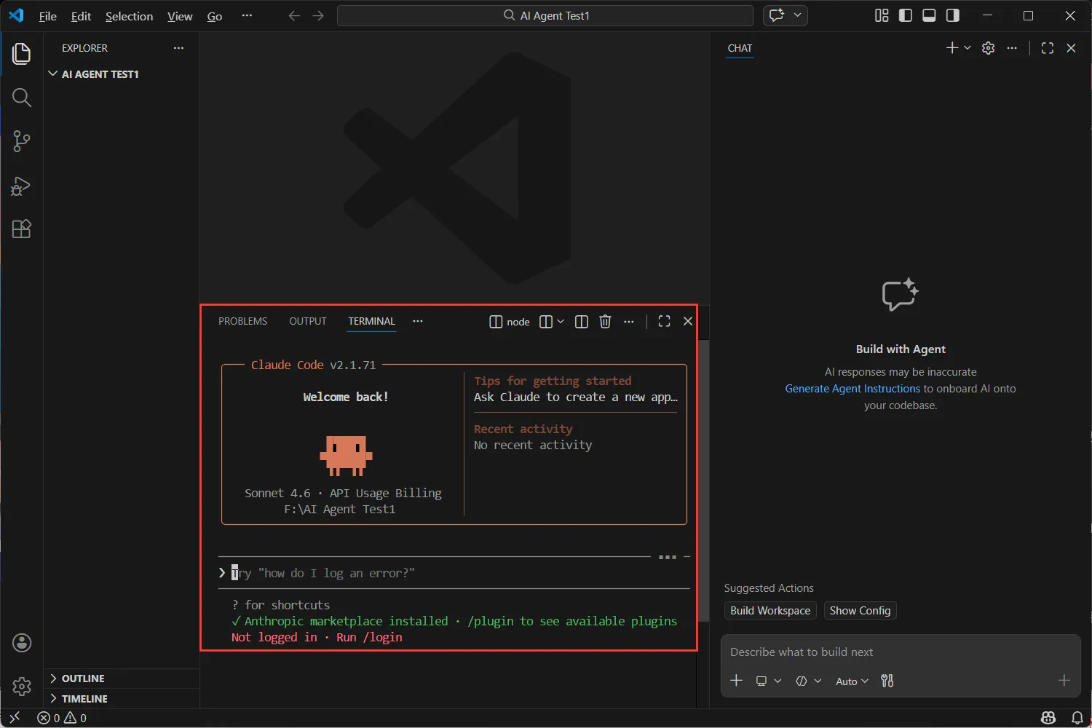The width and height of the screenshot is (1092, 728).
Task: Open the Manage gear in activity bar
Action: (x=22, y=687)
